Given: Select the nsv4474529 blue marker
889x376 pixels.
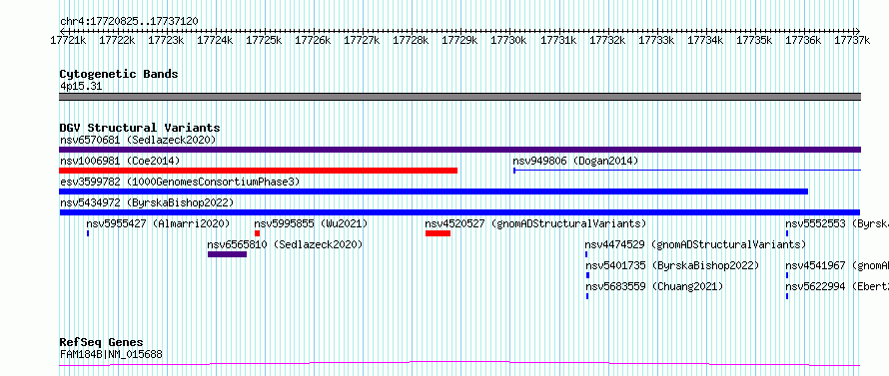Looking at the screenshot, I should pos(586,254).
